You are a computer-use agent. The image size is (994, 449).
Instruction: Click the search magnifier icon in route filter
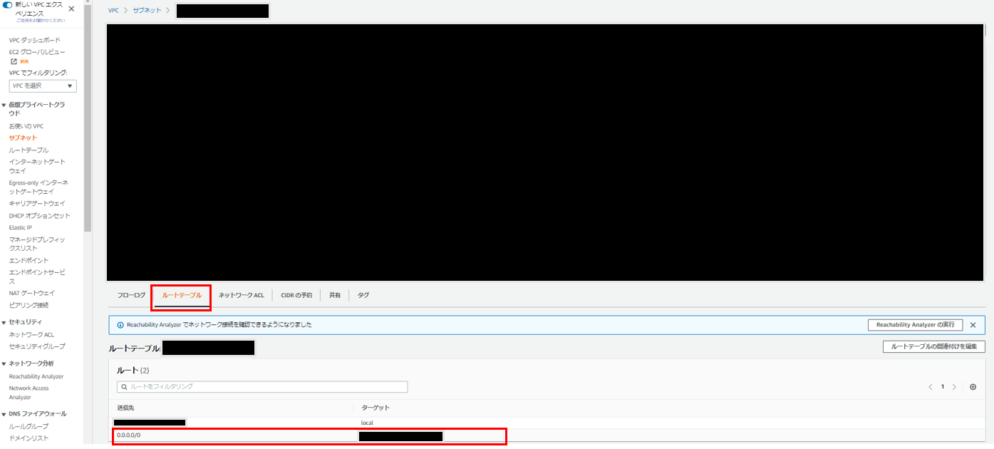click(x=124, y=387)
